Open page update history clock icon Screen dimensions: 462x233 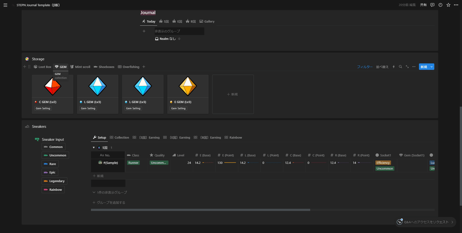point(440,5)
